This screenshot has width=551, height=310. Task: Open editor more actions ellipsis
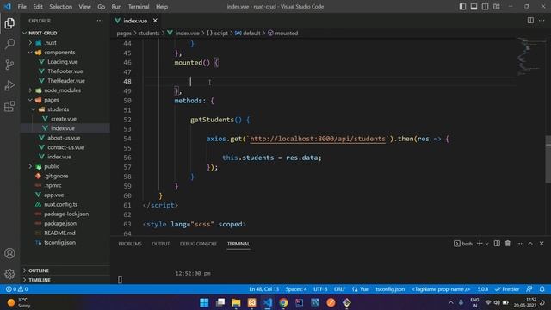pos(542,21)
